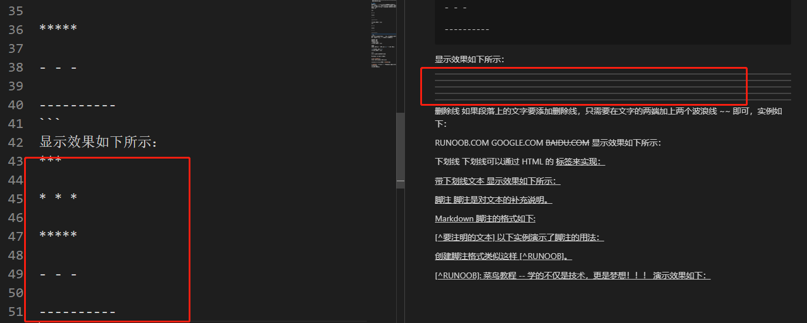Image resolution: width=807 pixels, height=323 pixels.
Task: Click the dashes '----------' on line 40
Action: pyautogui.click(x=78, y=106)
